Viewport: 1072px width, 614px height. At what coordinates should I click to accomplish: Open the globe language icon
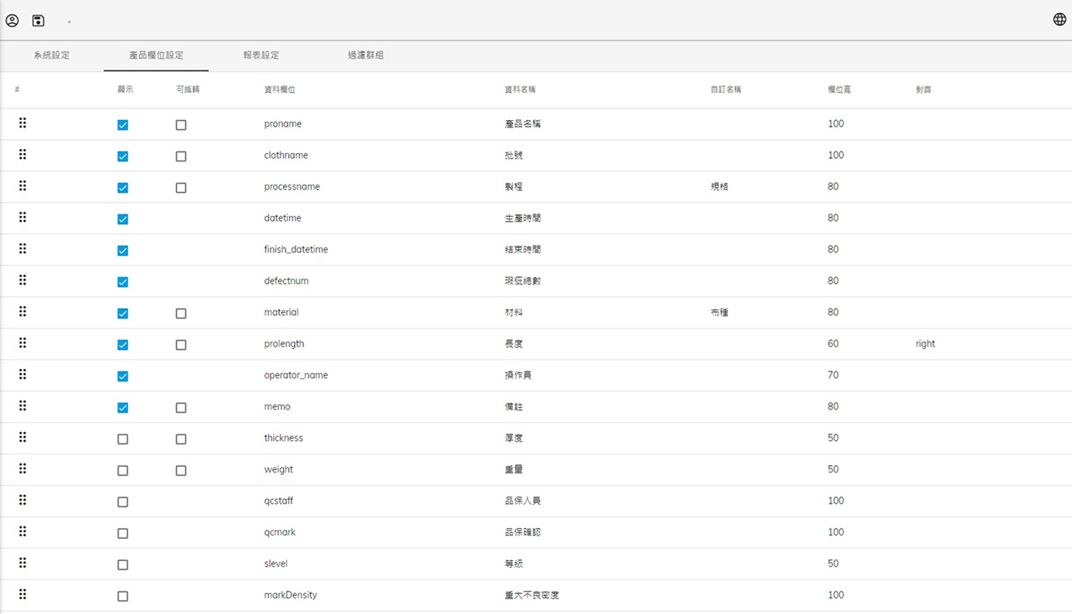pyautogui.click(x=1059, y=20)
